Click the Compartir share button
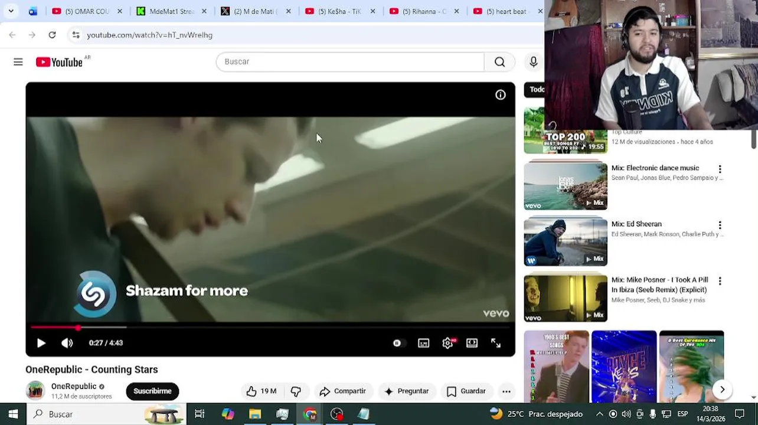Image resolution: width=758 pixels, height=425 pixels. click(343, 391)
